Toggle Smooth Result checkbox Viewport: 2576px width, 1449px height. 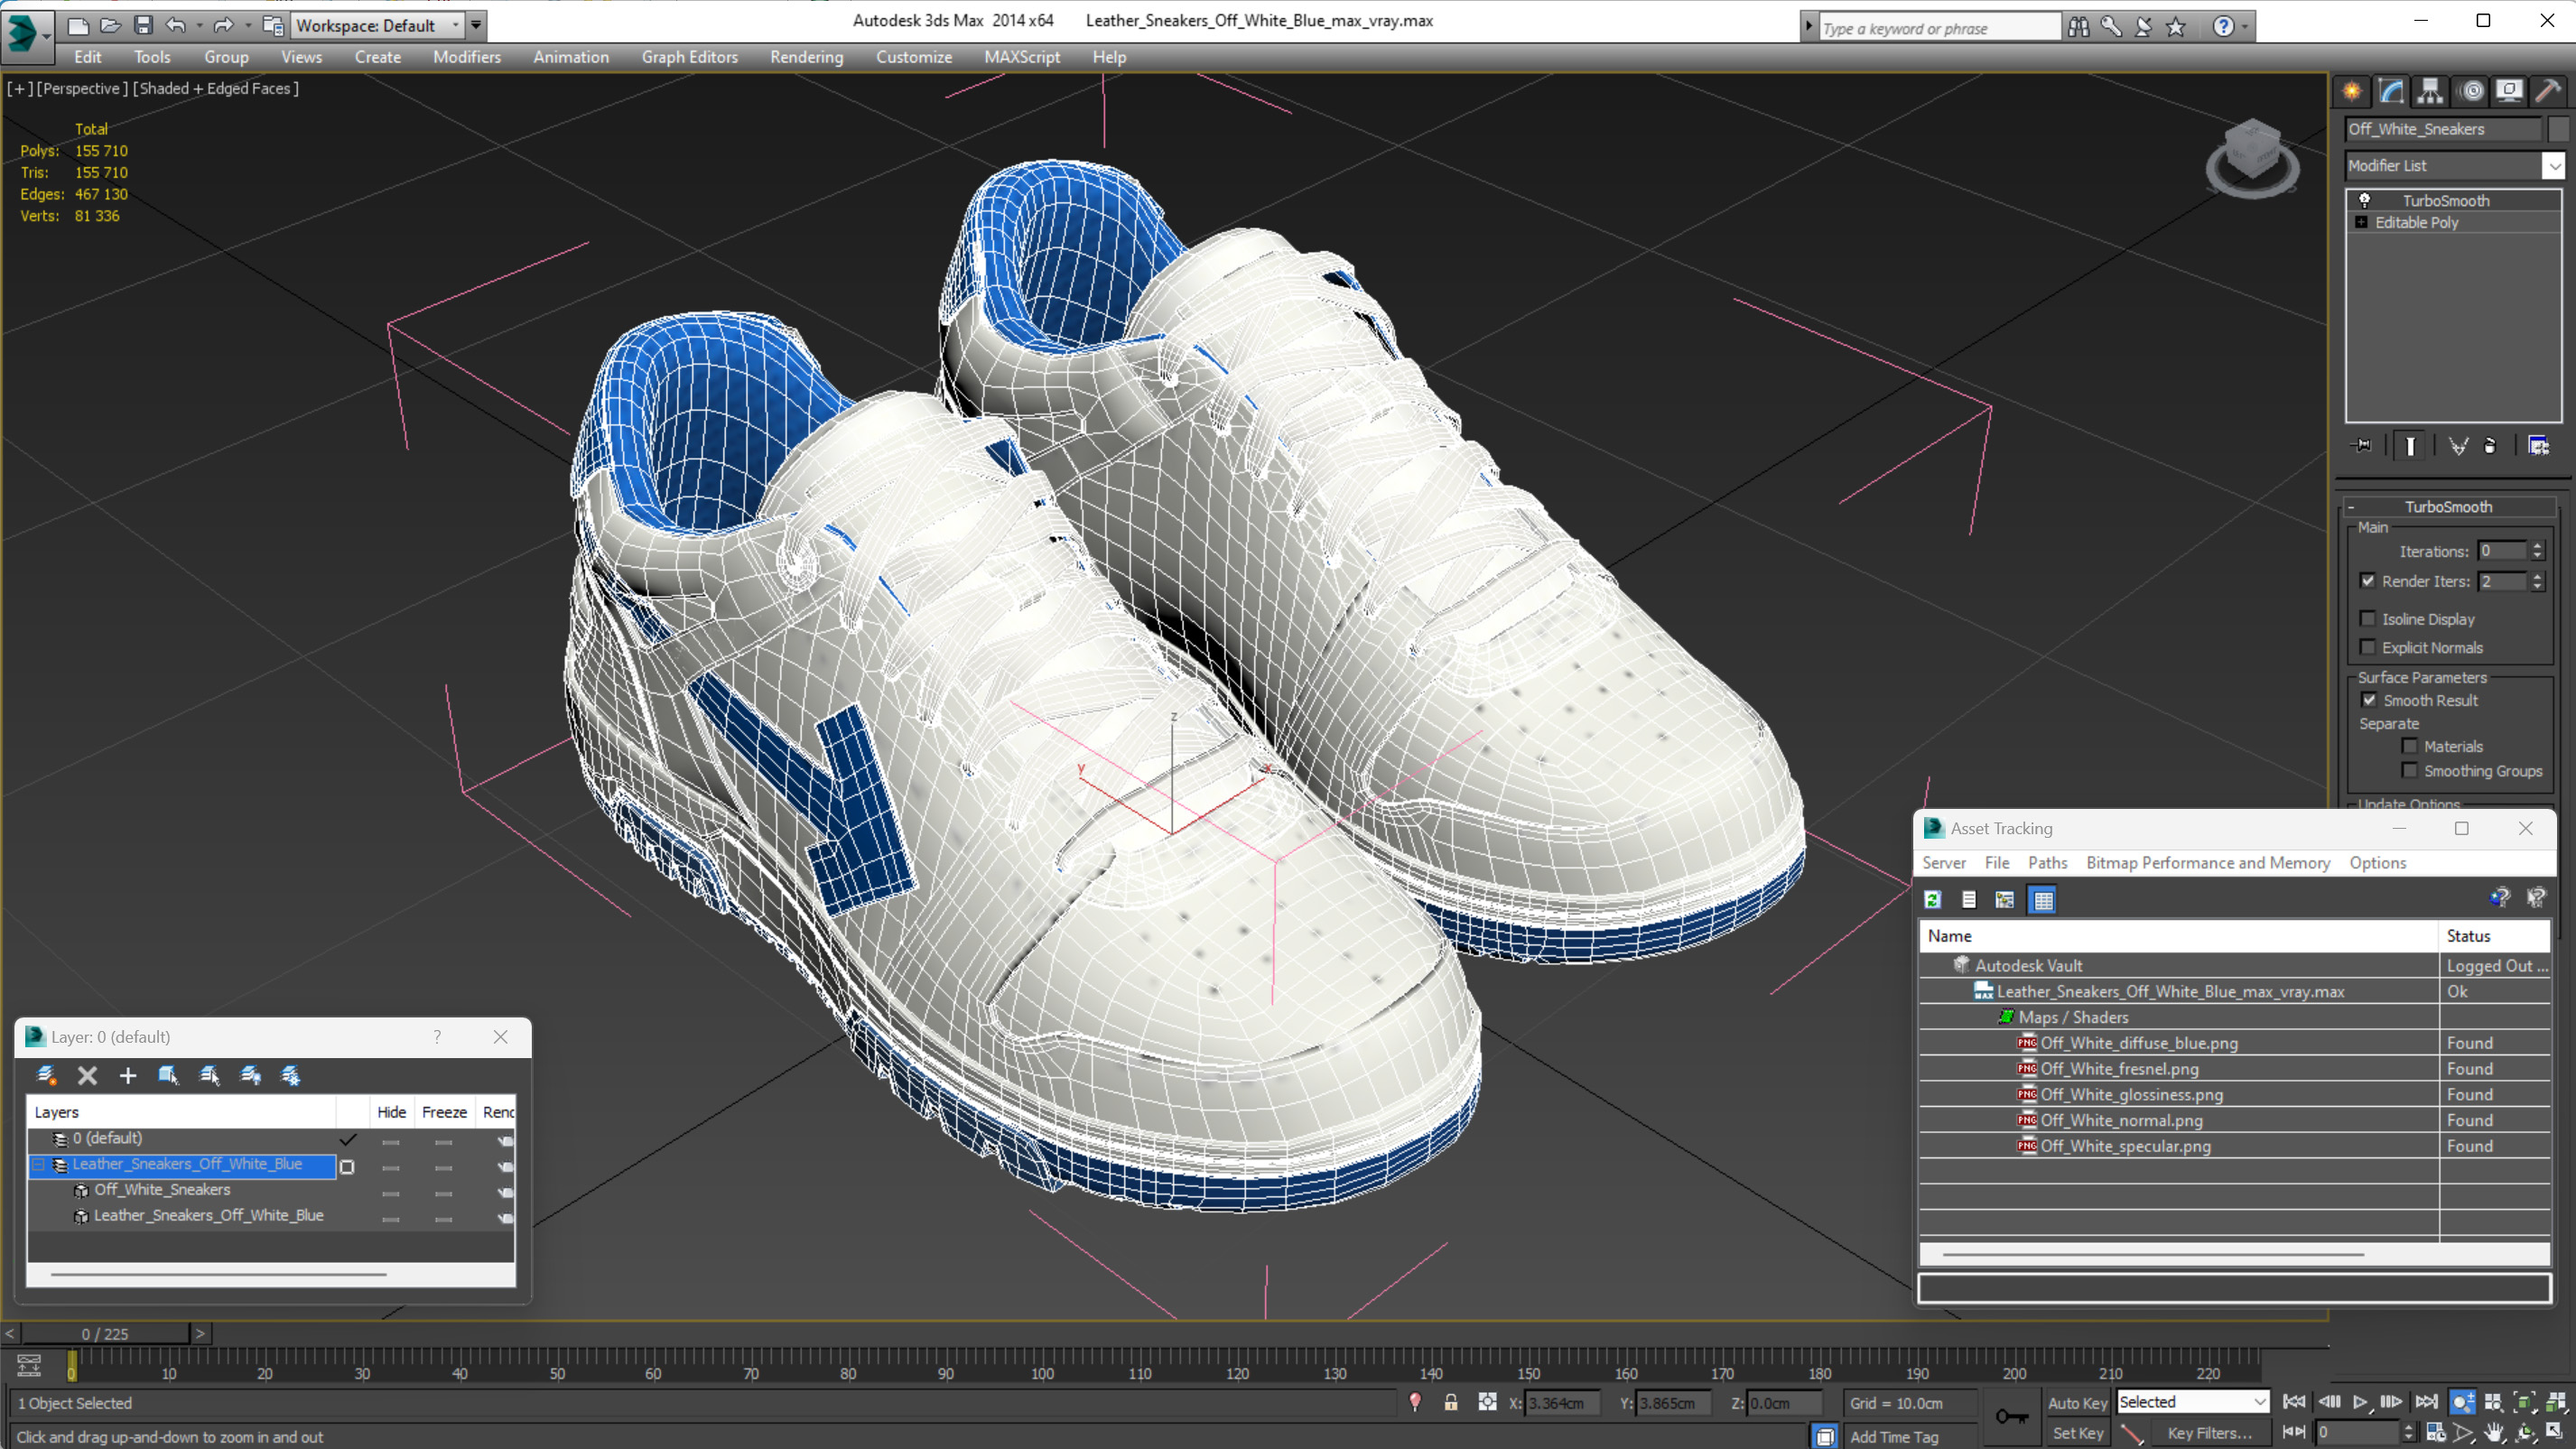click(x=2369, y=700)
